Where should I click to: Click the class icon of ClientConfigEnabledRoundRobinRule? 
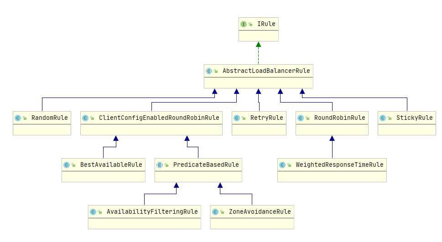point(85,118)
